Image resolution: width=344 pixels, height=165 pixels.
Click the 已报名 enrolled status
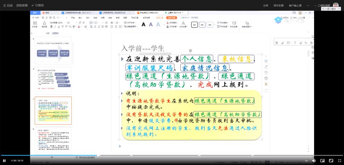point(38,5)
